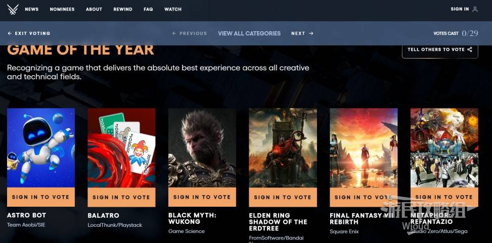Click the Previous left arrow icon
The height and width of the screenshot is (243, 492).
[x=174, y=33]
